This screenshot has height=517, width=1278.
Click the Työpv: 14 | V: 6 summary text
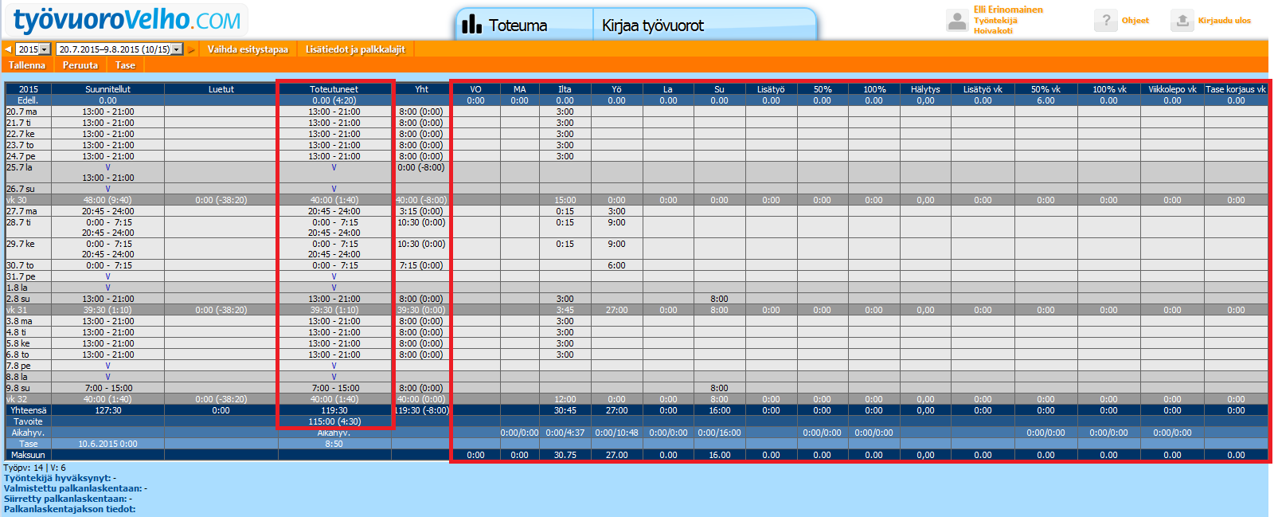pos(35,468)
